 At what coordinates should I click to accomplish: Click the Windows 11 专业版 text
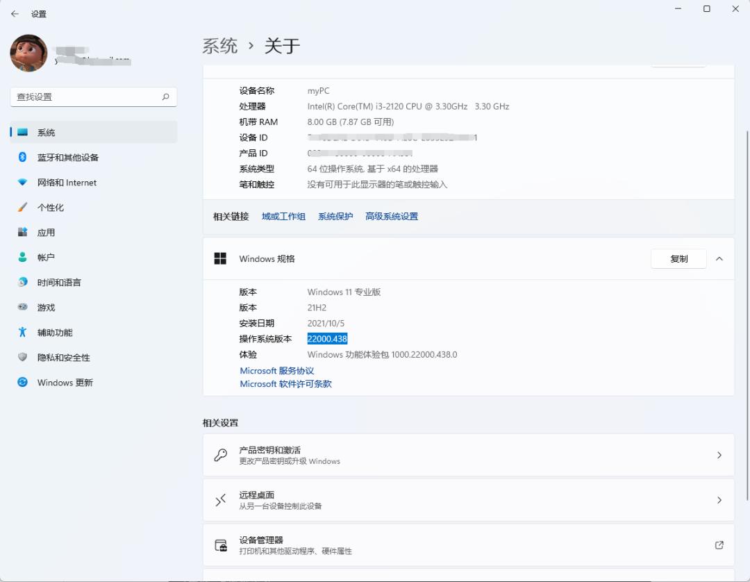pyautogui.click(x=344, y=292)
